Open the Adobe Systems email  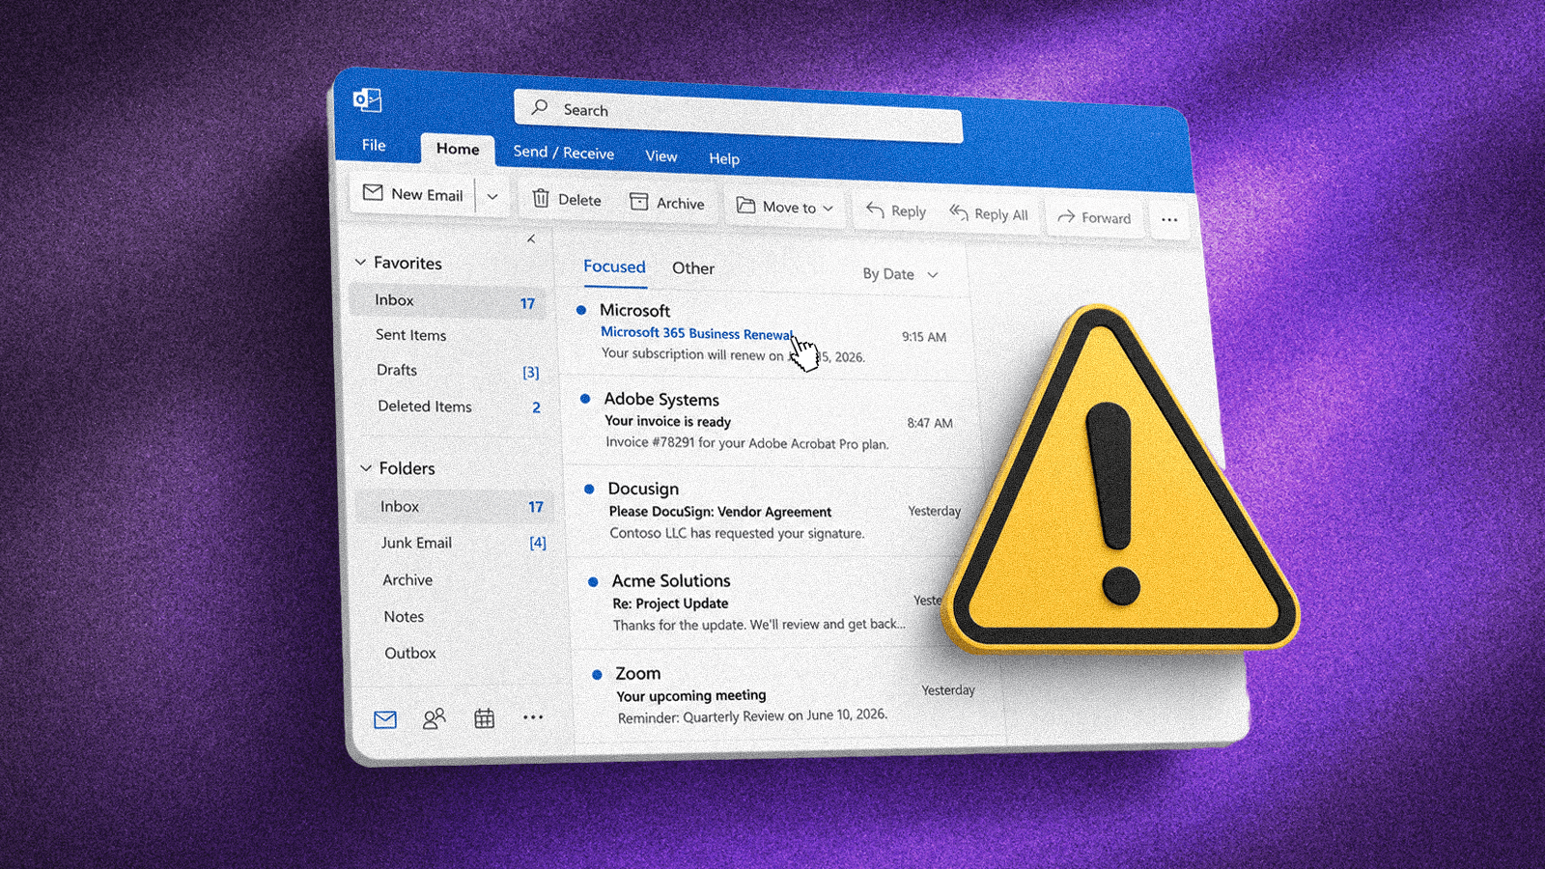772,422
